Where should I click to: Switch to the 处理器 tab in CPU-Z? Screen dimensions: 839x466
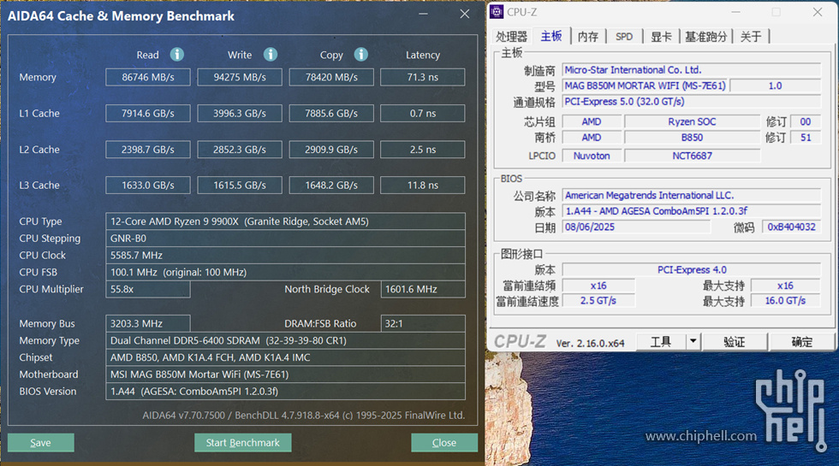(512, 36)
